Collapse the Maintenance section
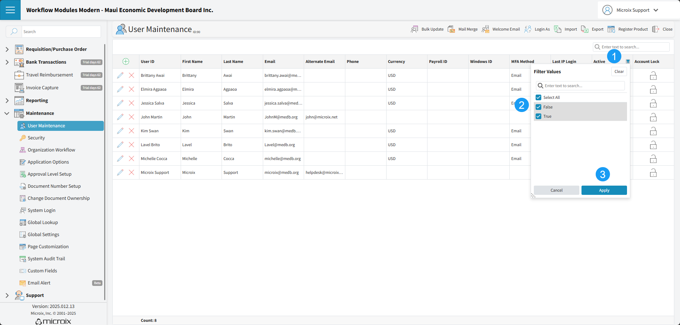 click(7, 113)
